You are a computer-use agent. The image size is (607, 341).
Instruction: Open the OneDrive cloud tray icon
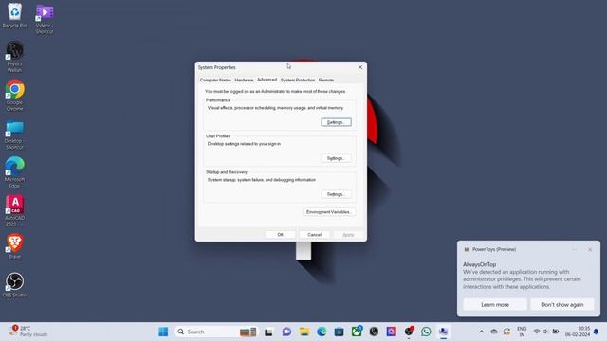[494, 332]
